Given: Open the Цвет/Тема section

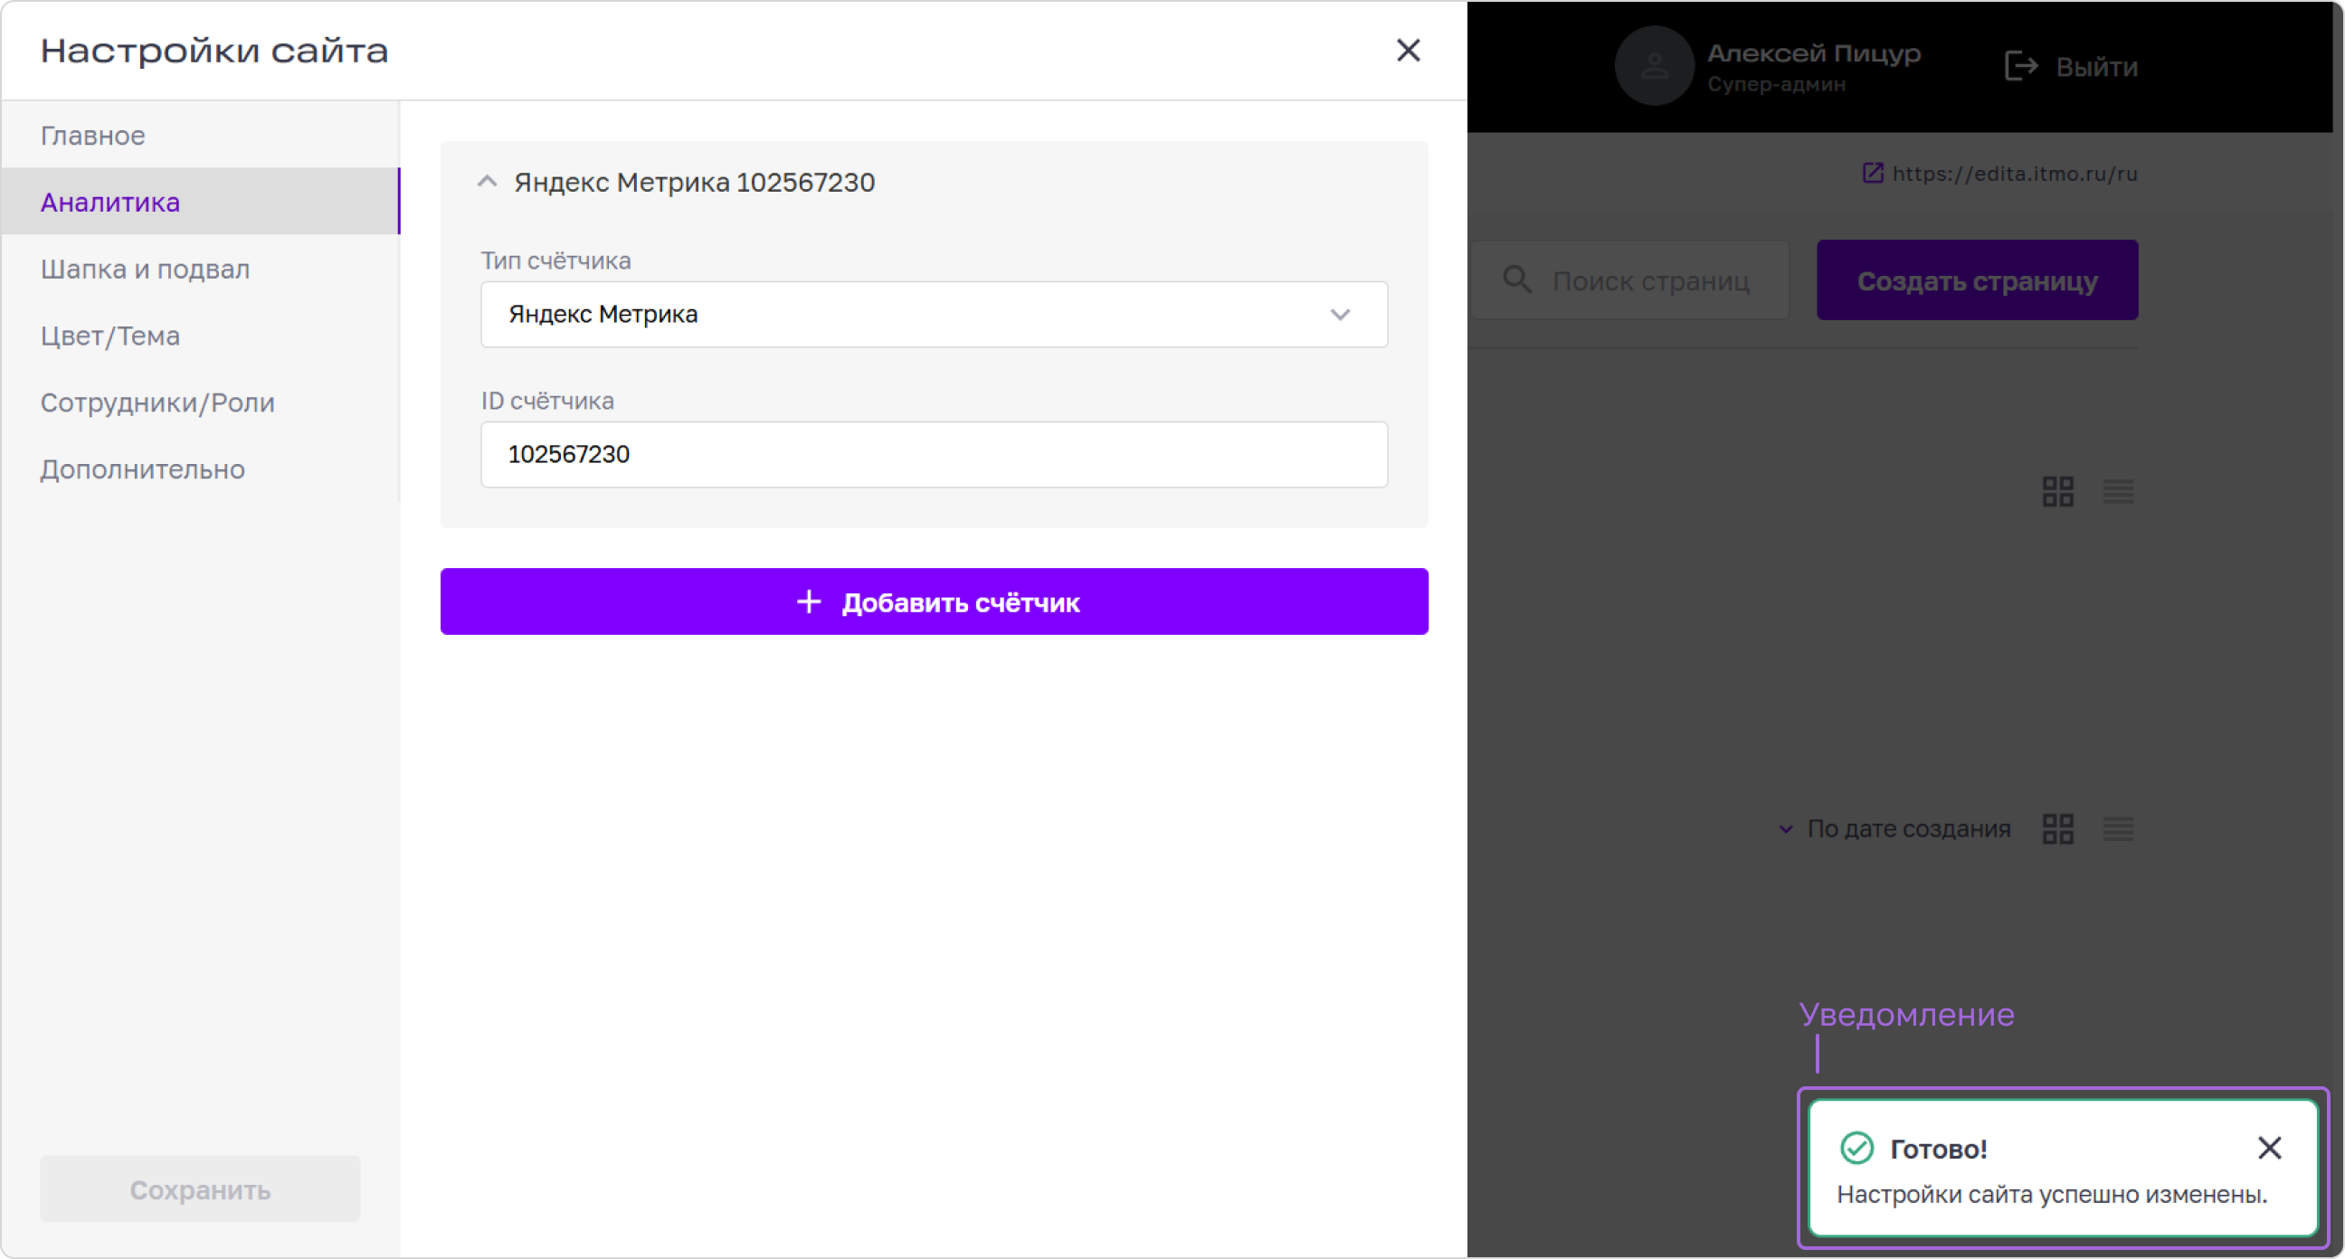Looking at the screenshot, I should click(200, 335).
